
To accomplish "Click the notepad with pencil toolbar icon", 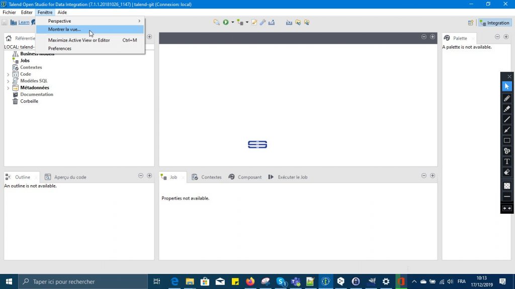I will [254, 22].
